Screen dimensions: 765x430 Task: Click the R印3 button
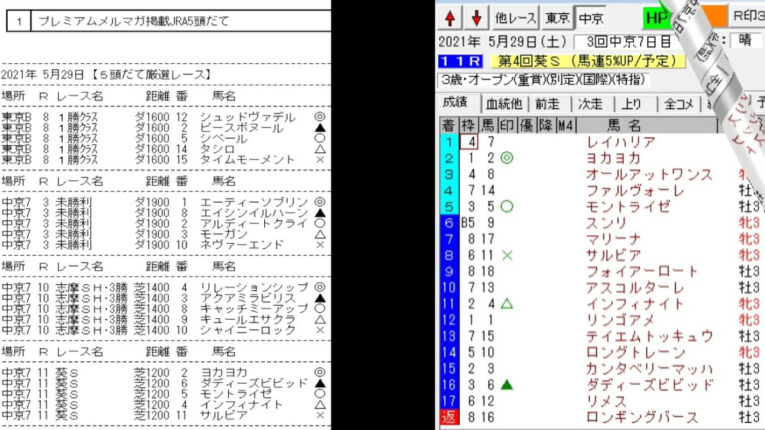748,16
